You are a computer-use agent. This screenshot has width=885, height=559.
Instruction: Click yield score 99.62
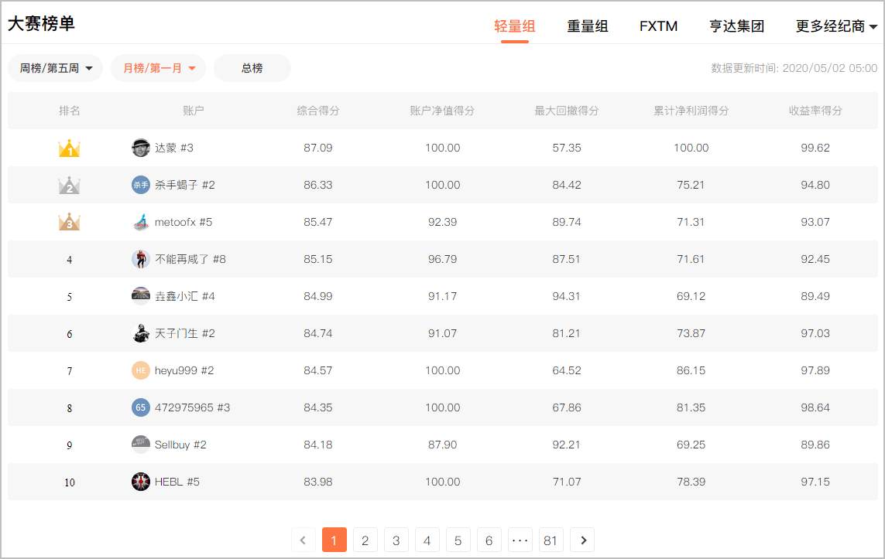[x=815, y=148]
